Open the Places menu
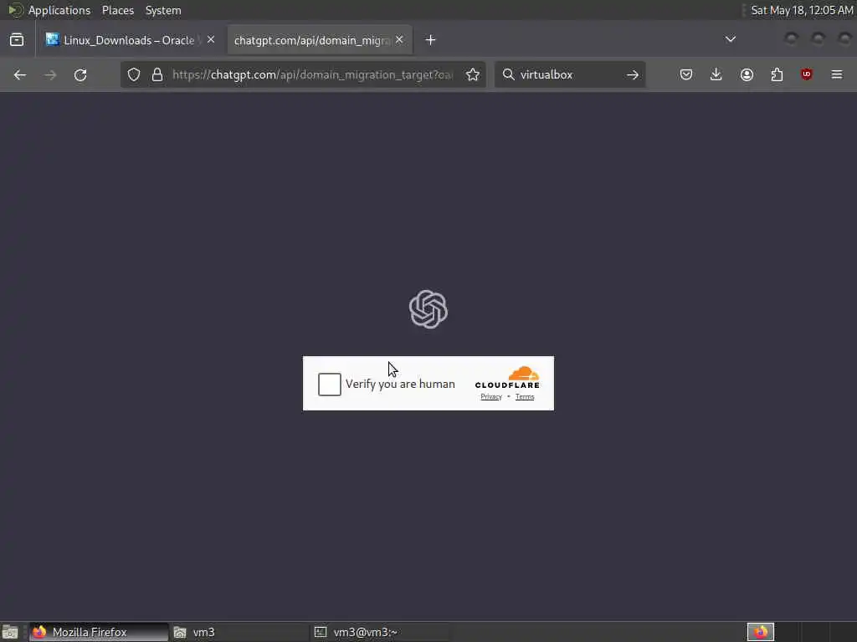 point(118,10)
